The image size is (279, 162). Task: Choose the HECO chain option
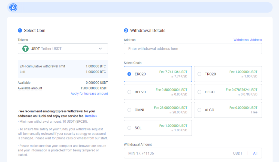pyautogui.click(x=228, y=92)
